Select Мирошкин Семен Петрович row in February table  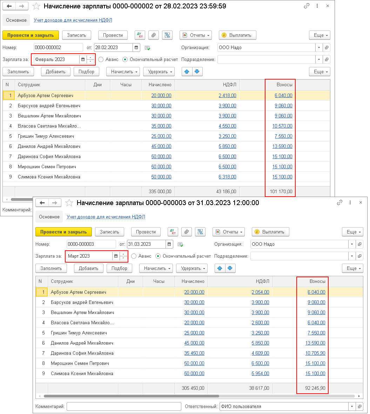click(x=166, y=167)
